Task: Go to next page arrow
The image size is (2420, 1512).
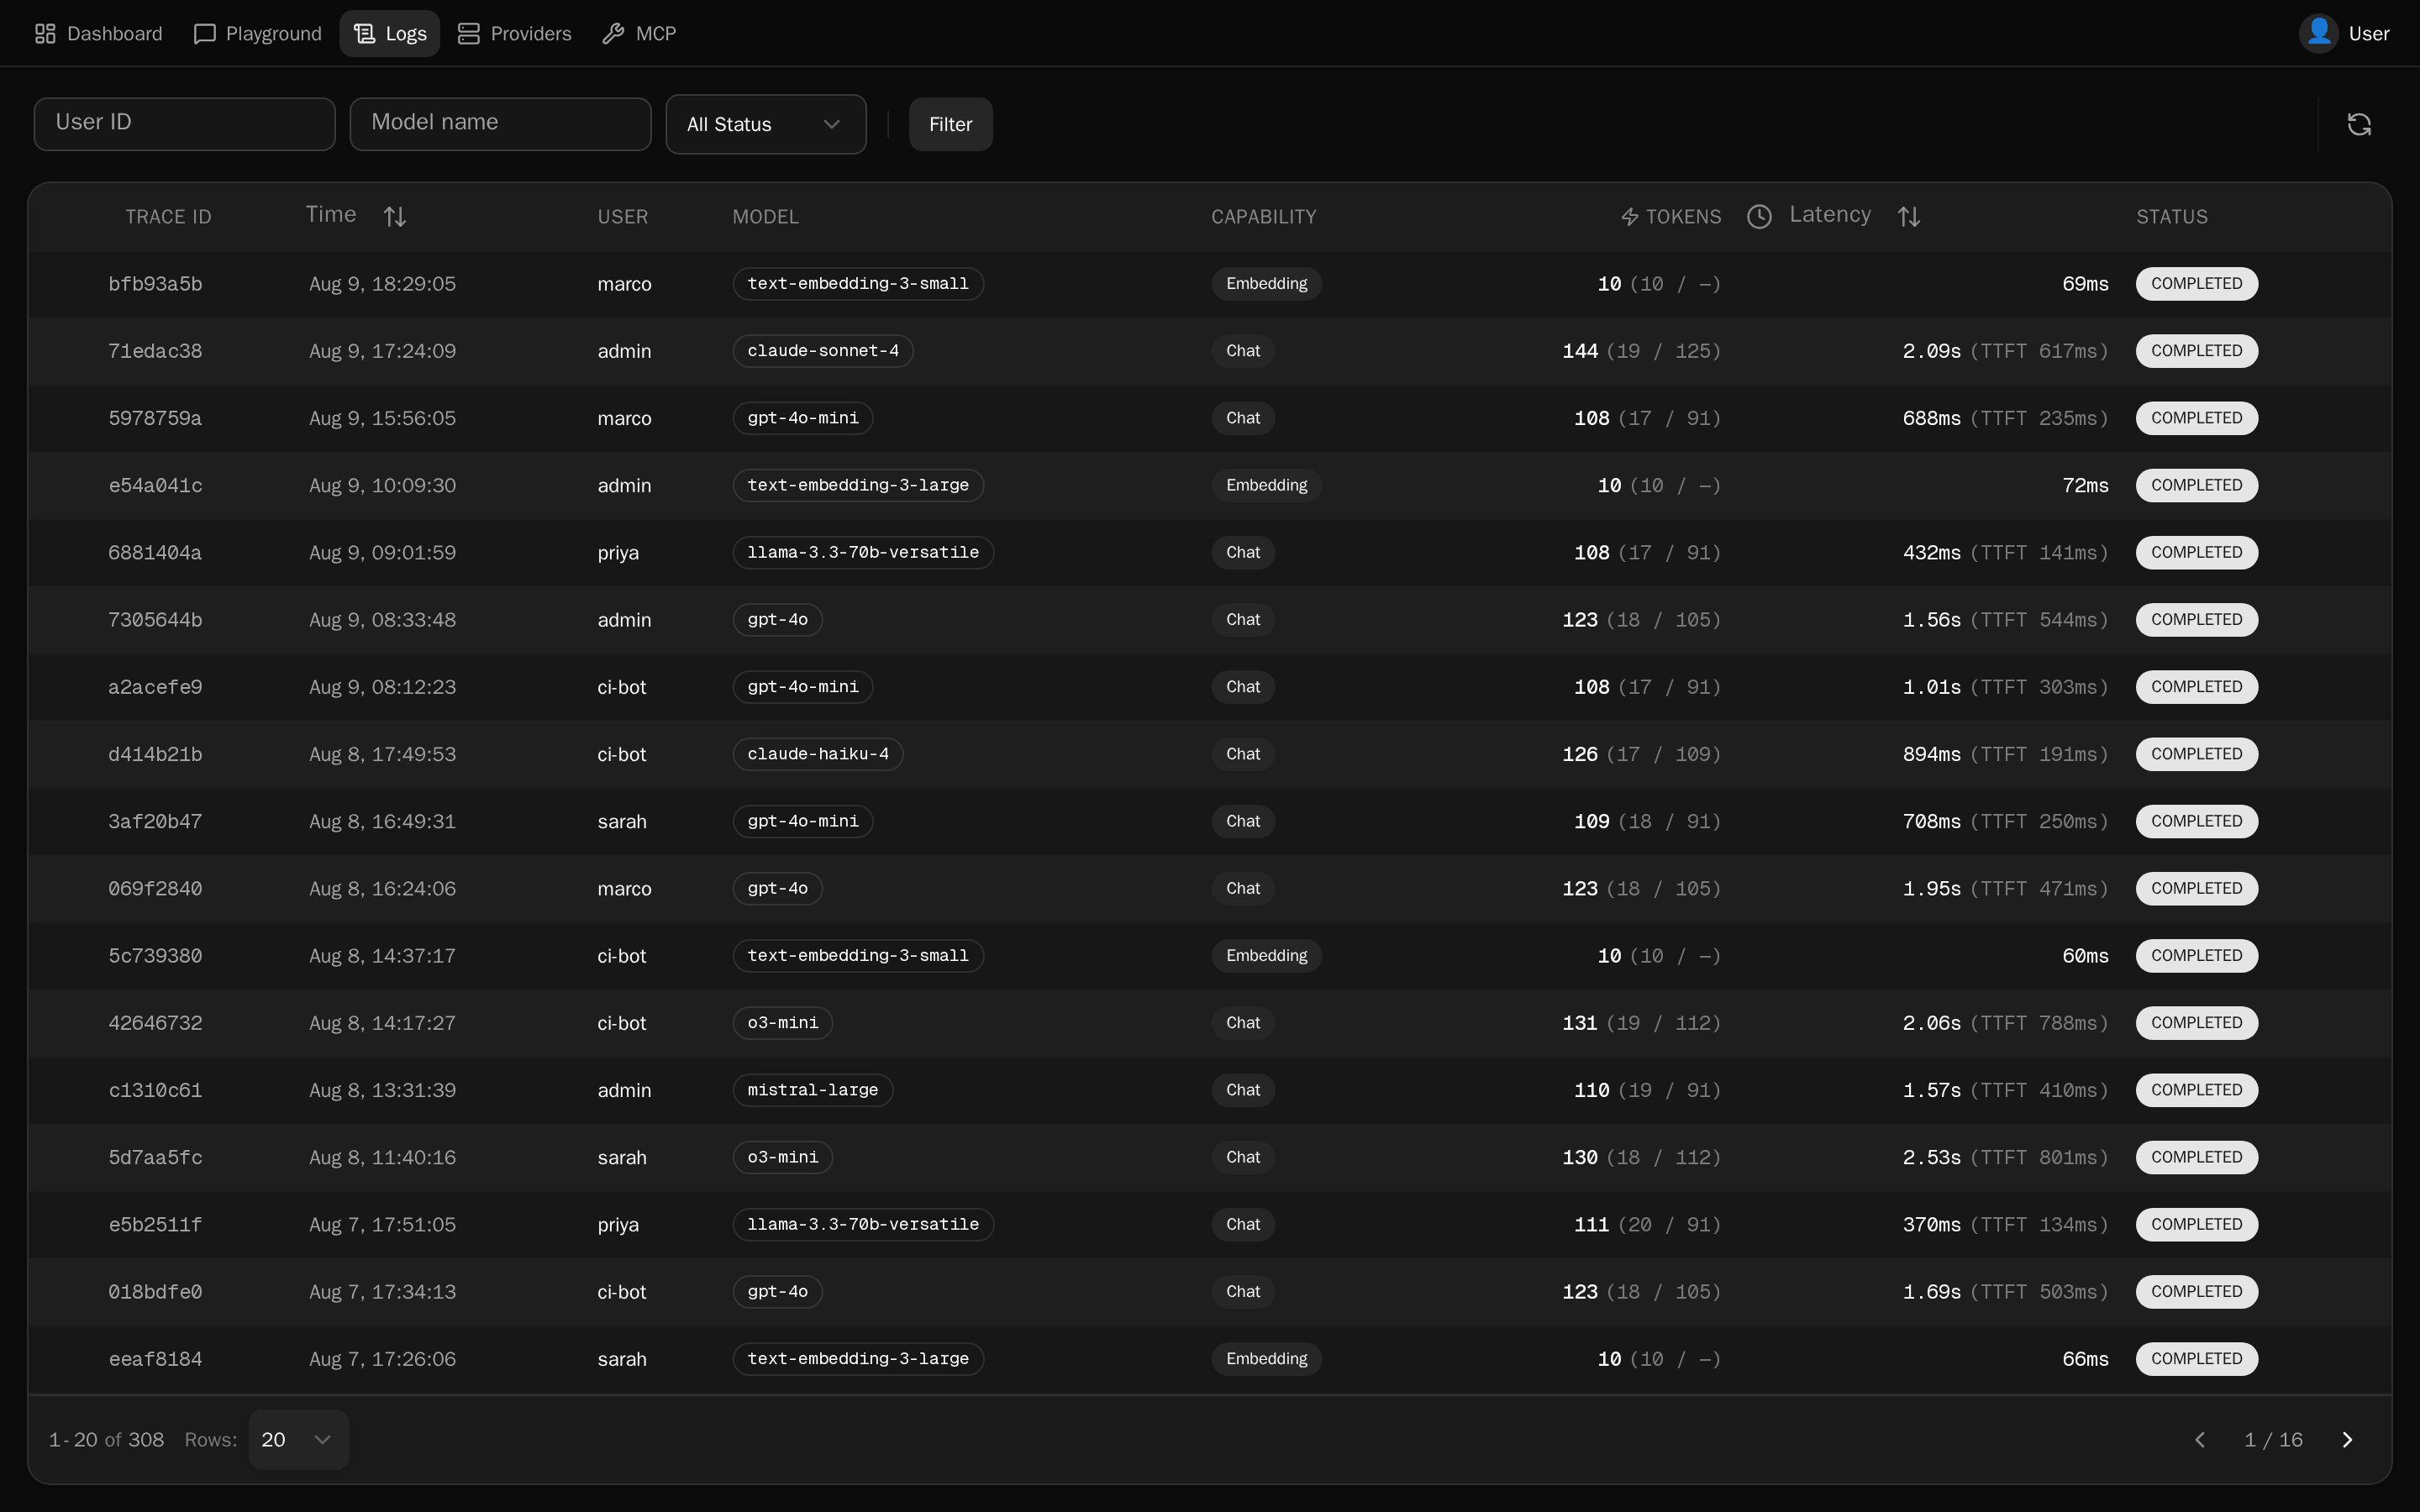Action: tap(2347, 1439)
